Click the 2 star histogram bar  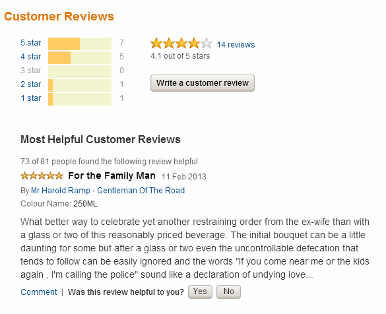click(x=80, y=85)
